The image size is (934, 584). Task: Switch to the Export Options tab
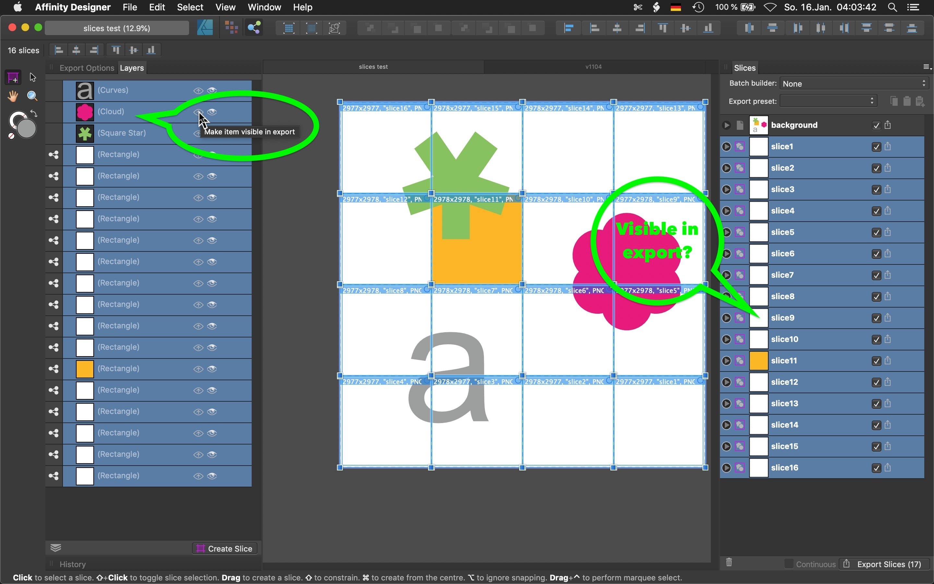click(87, 68)
